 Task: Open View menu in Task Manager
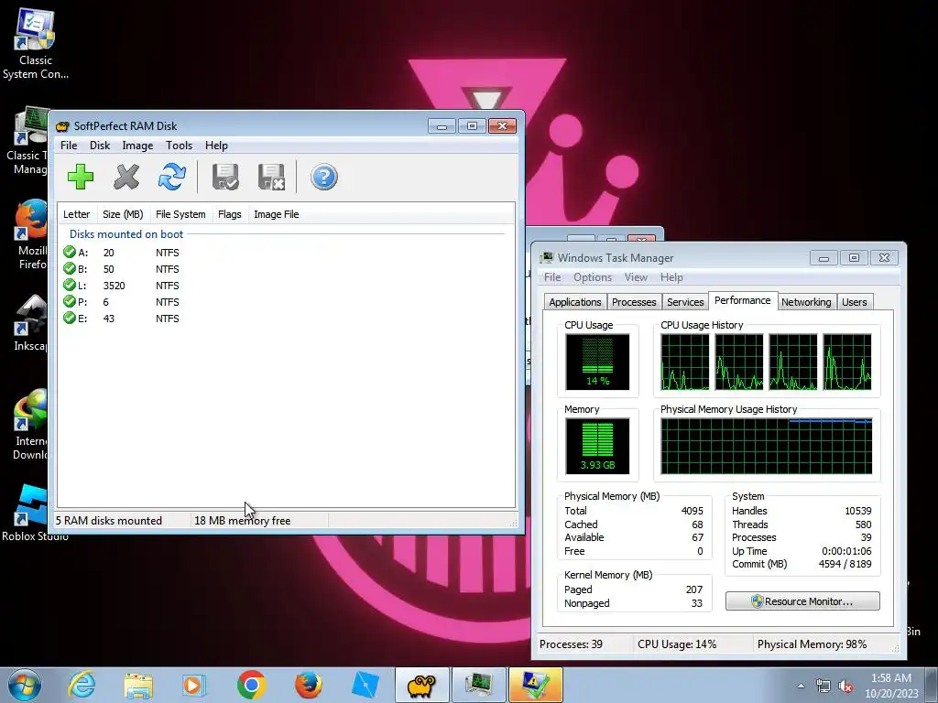(x=636, y=277)
